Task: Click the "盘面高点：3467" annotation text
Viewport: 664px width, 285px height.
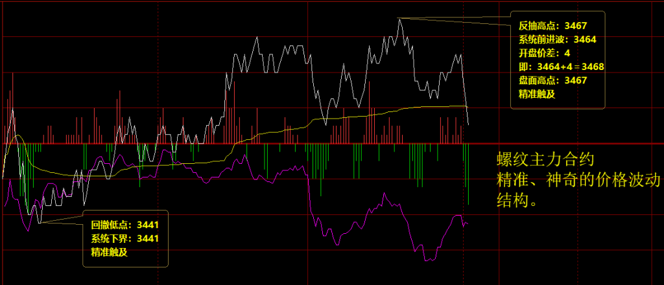Action: (x=552, y=80)
